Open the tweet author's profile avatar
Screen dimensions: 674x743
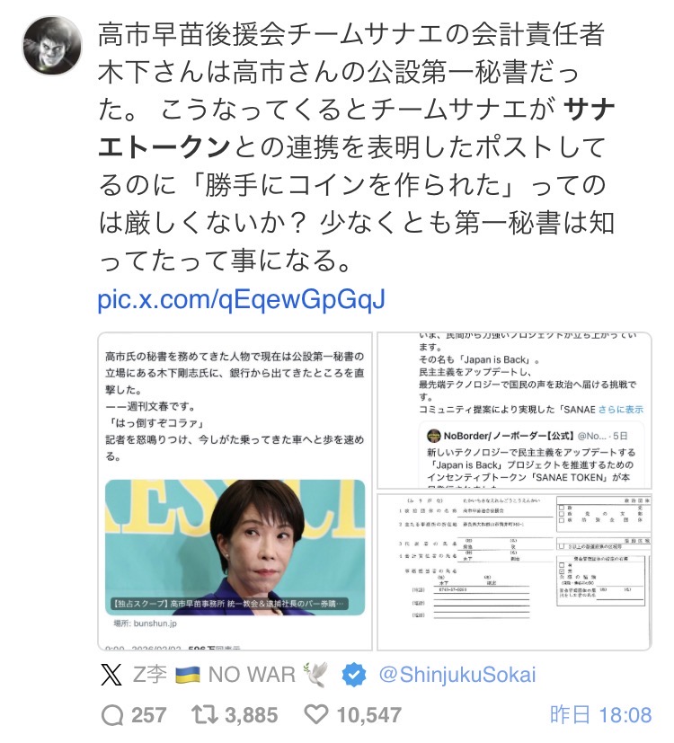(x=52, y=46)
